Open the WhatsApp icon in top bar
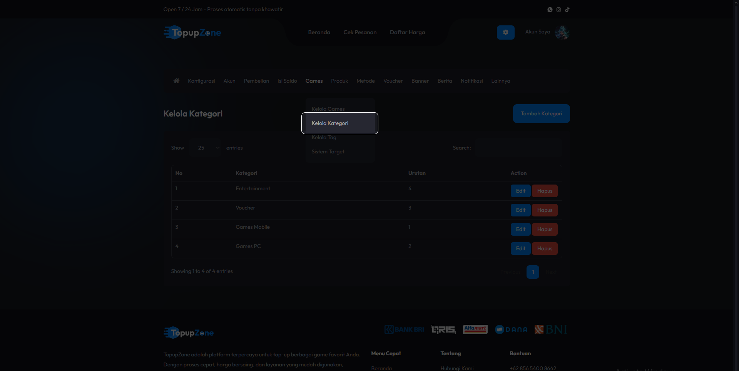Image resolution: width=739 pixels, height=371 pixels. point(550,10)
